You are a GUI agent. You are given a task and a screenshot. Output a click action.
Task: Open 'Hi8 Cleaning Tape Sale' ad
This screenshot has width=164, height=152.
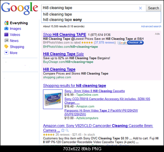[x=63, y=54]
